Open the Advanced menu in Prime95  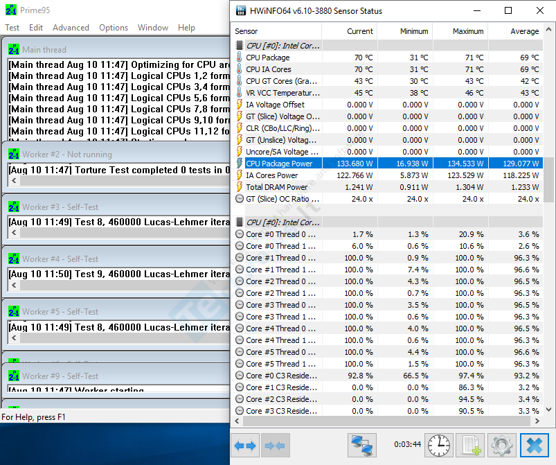(x=71, y=28)
